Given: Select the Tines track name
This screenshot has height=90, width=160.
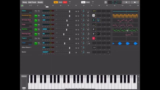Looking at the screenshot, I should [x=23, y=24].
